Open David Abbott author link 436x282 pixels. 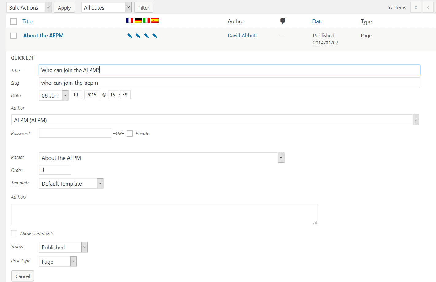[242, 36]
